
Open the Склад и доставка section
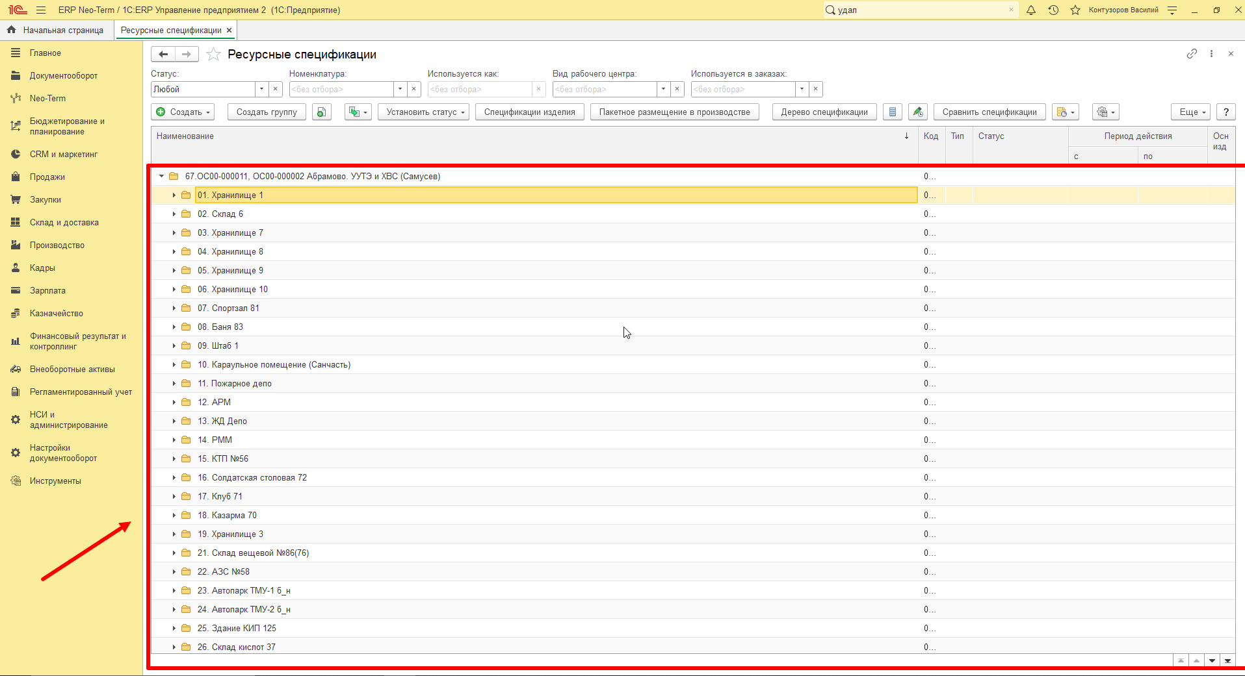(x=64, y=222)
